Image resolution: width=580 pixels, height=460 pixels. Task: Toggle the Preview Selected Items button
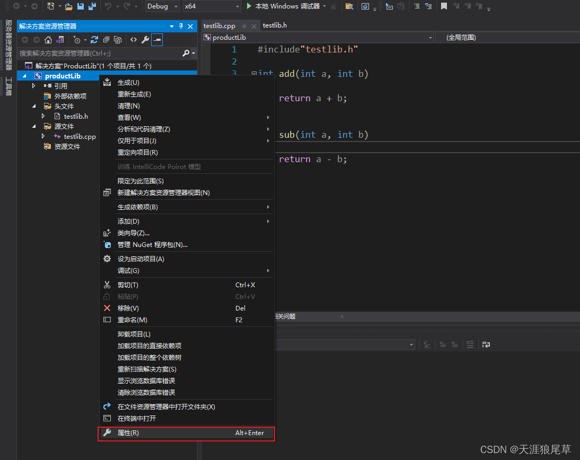(157, 40)
